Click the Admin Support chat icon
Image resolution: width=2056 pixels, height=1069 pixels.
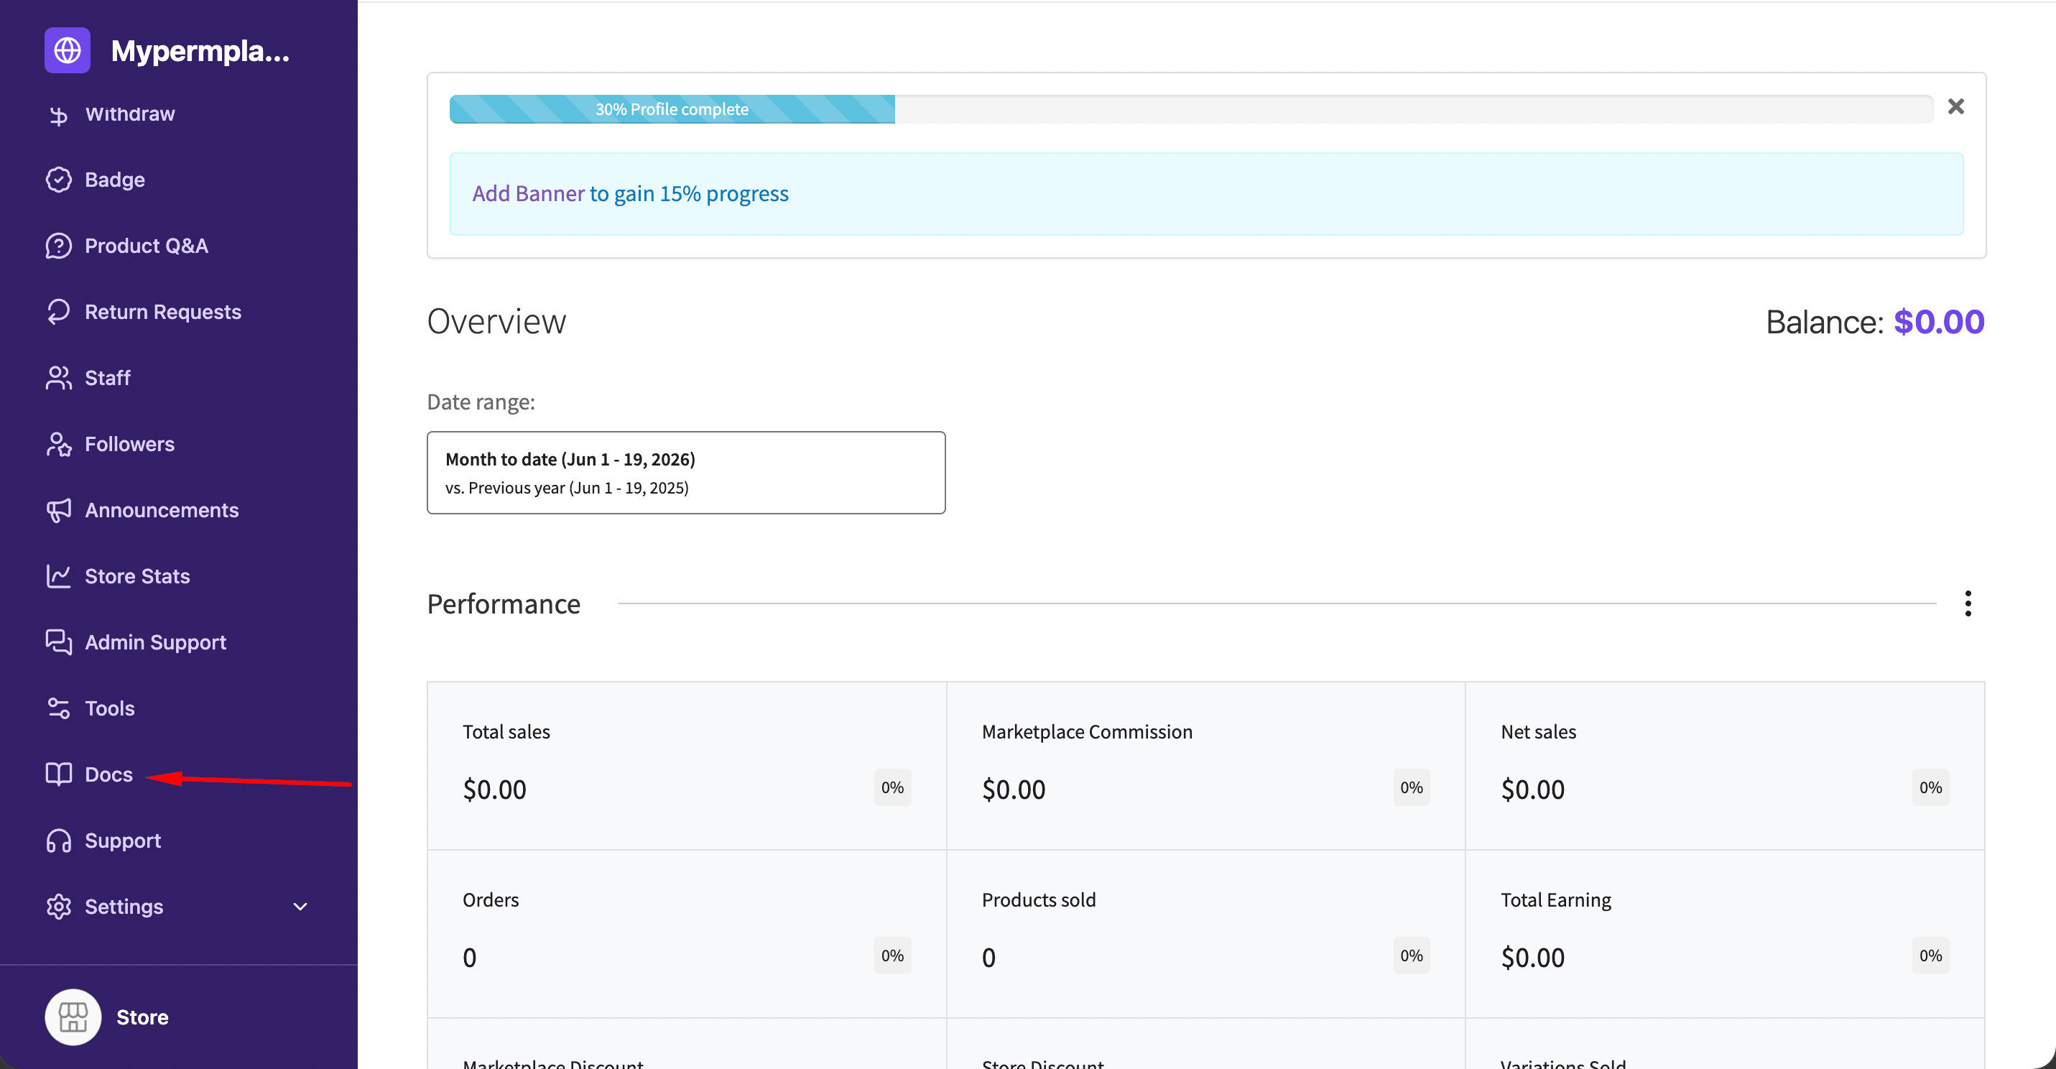[x=58, y=642]
